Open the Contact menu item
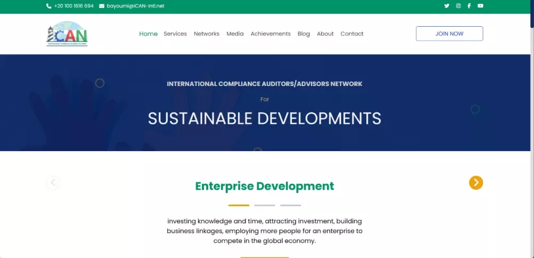The width and height of the screenshot is (534, 258). (x=352, y=34)
